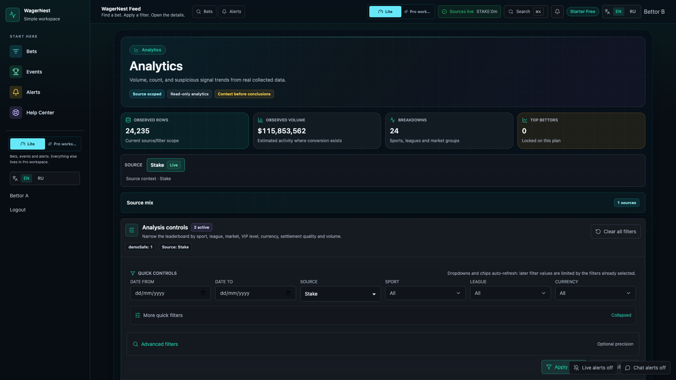Switch to Pro workspace in sidebar
Image resolution: width=676 pixels, height=380 pixels.
pos(62,144)
